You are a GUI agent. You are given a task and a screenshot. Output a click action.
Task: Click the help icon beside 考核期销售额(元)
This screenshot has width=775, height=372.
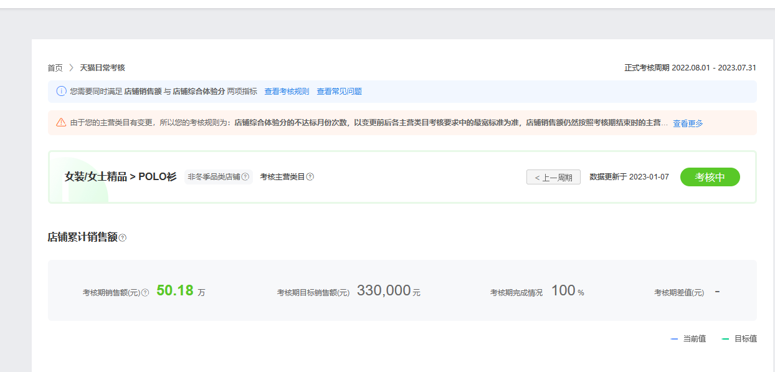click(x=145, y=292)
